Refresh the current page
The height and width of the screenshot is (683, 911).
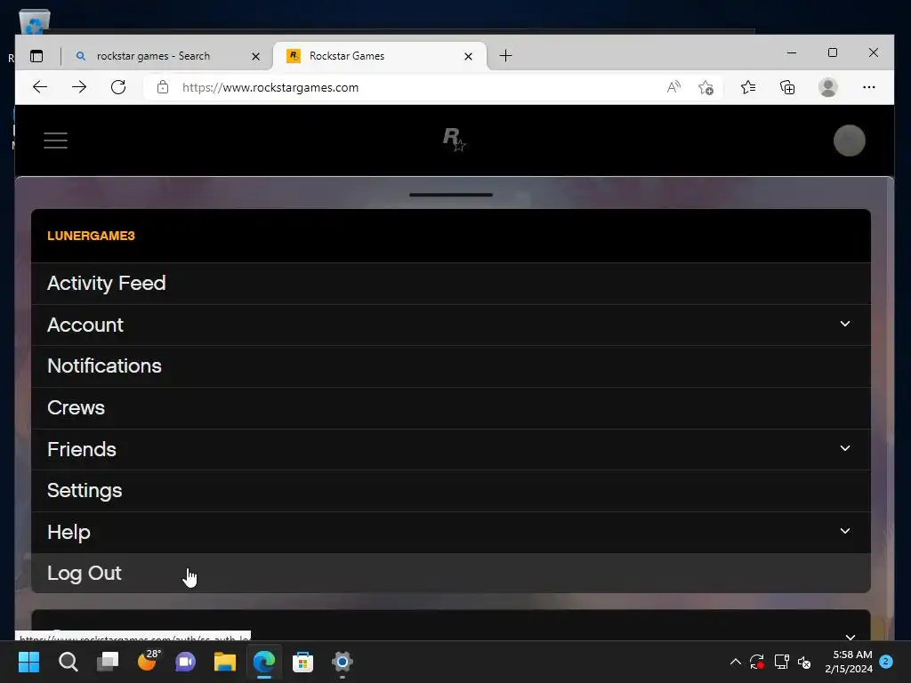point(118,87)
